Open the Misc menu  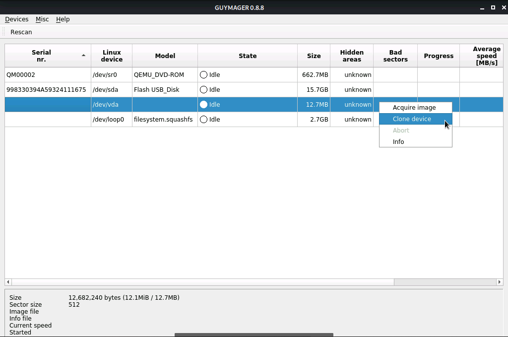click(42, 19)
